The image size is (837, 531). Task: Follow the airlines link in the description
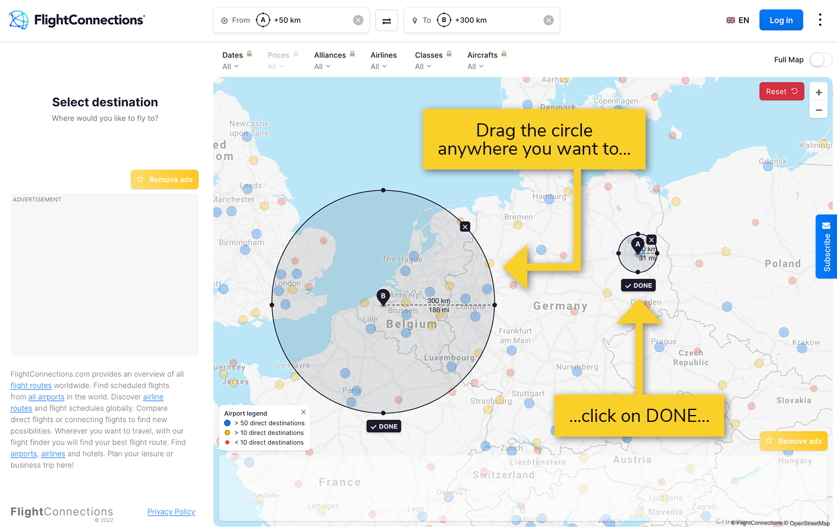tap(53, 454)
